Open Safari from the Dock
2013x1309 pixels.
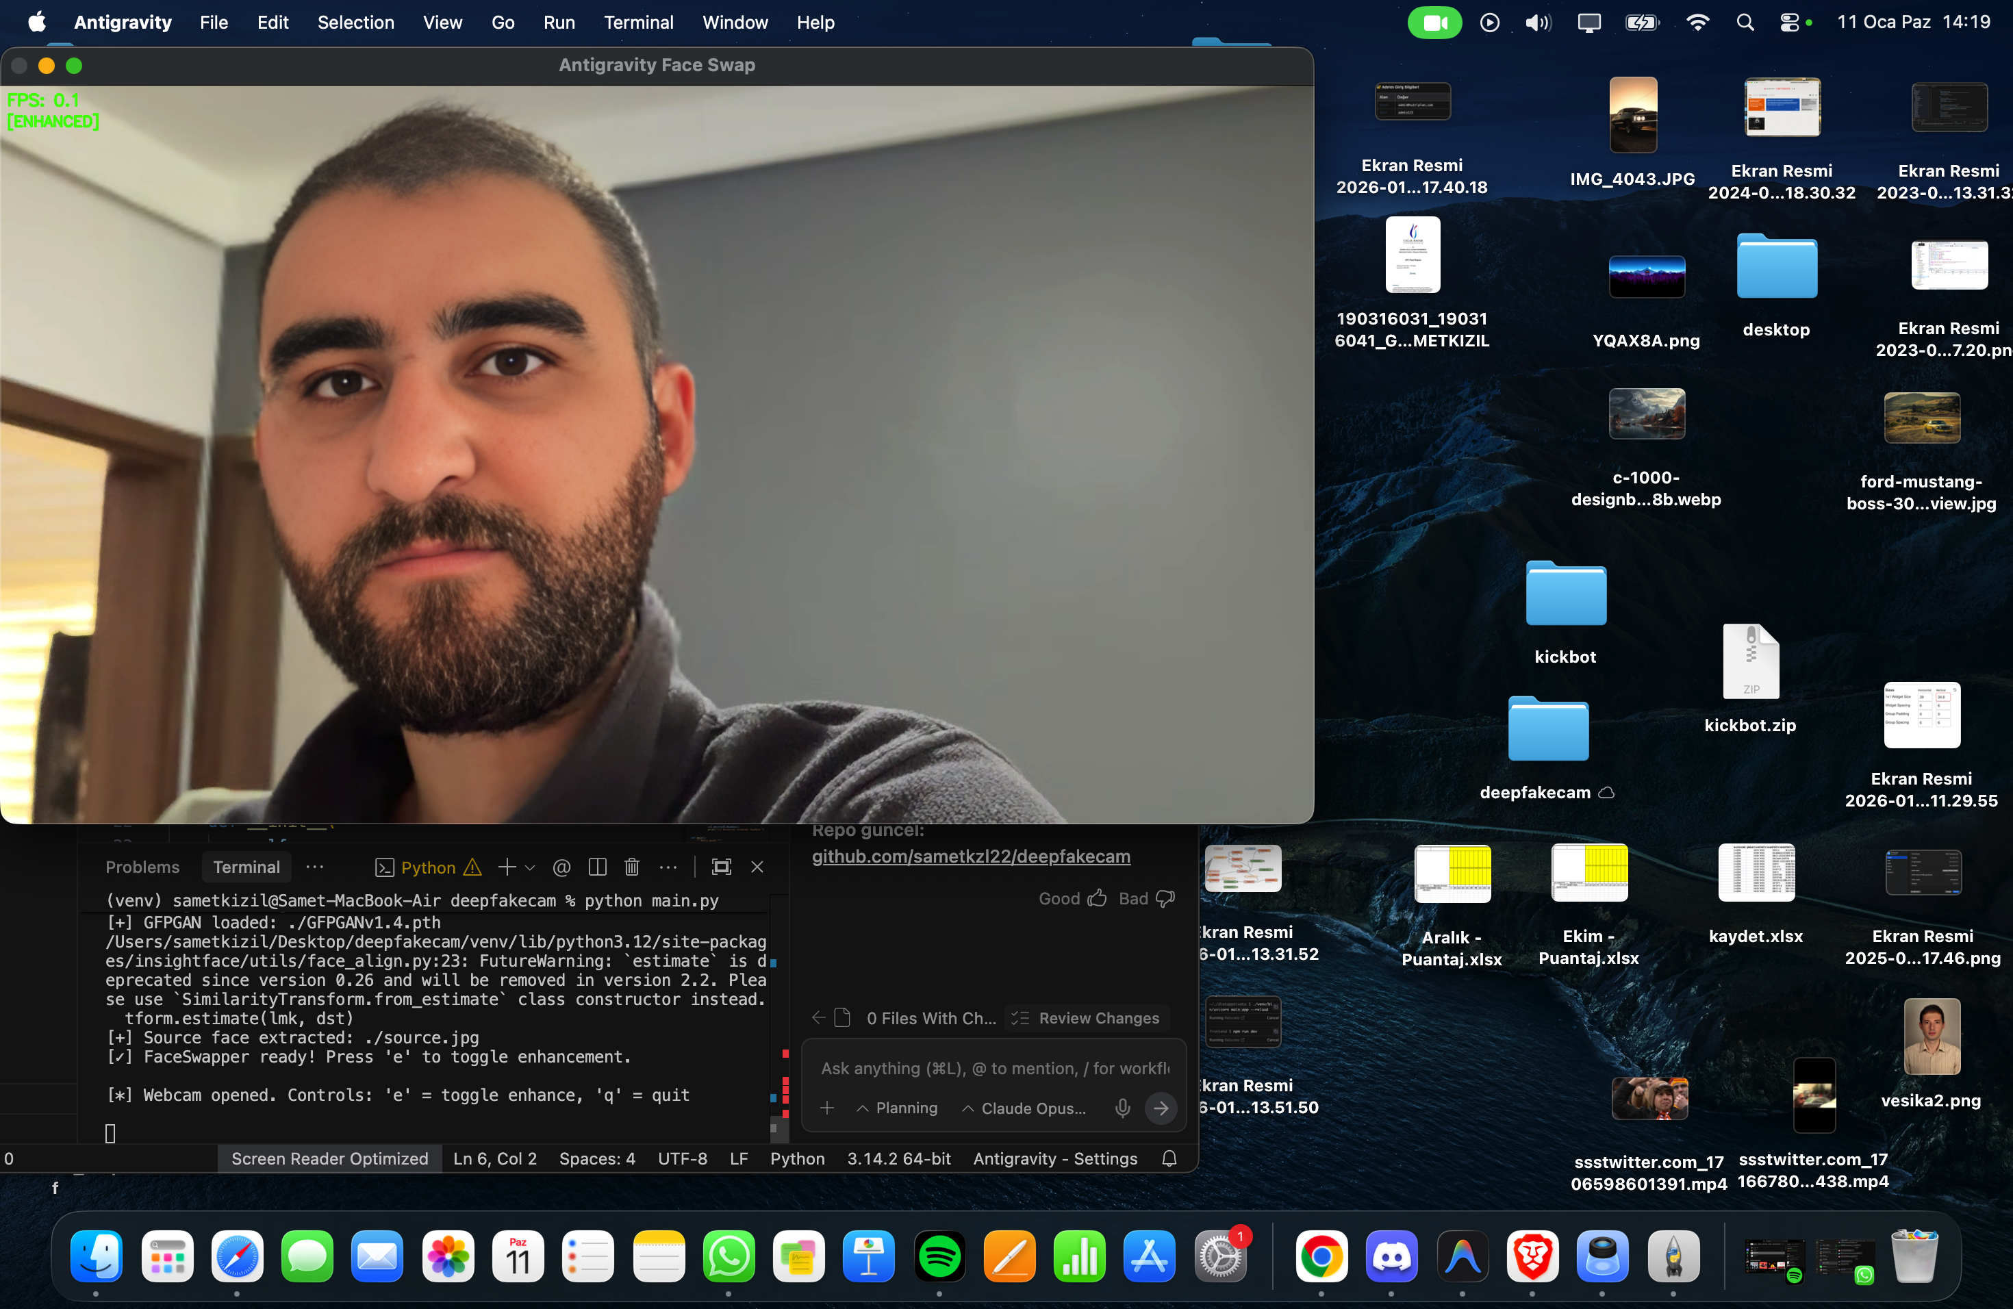coord(237,1256)
